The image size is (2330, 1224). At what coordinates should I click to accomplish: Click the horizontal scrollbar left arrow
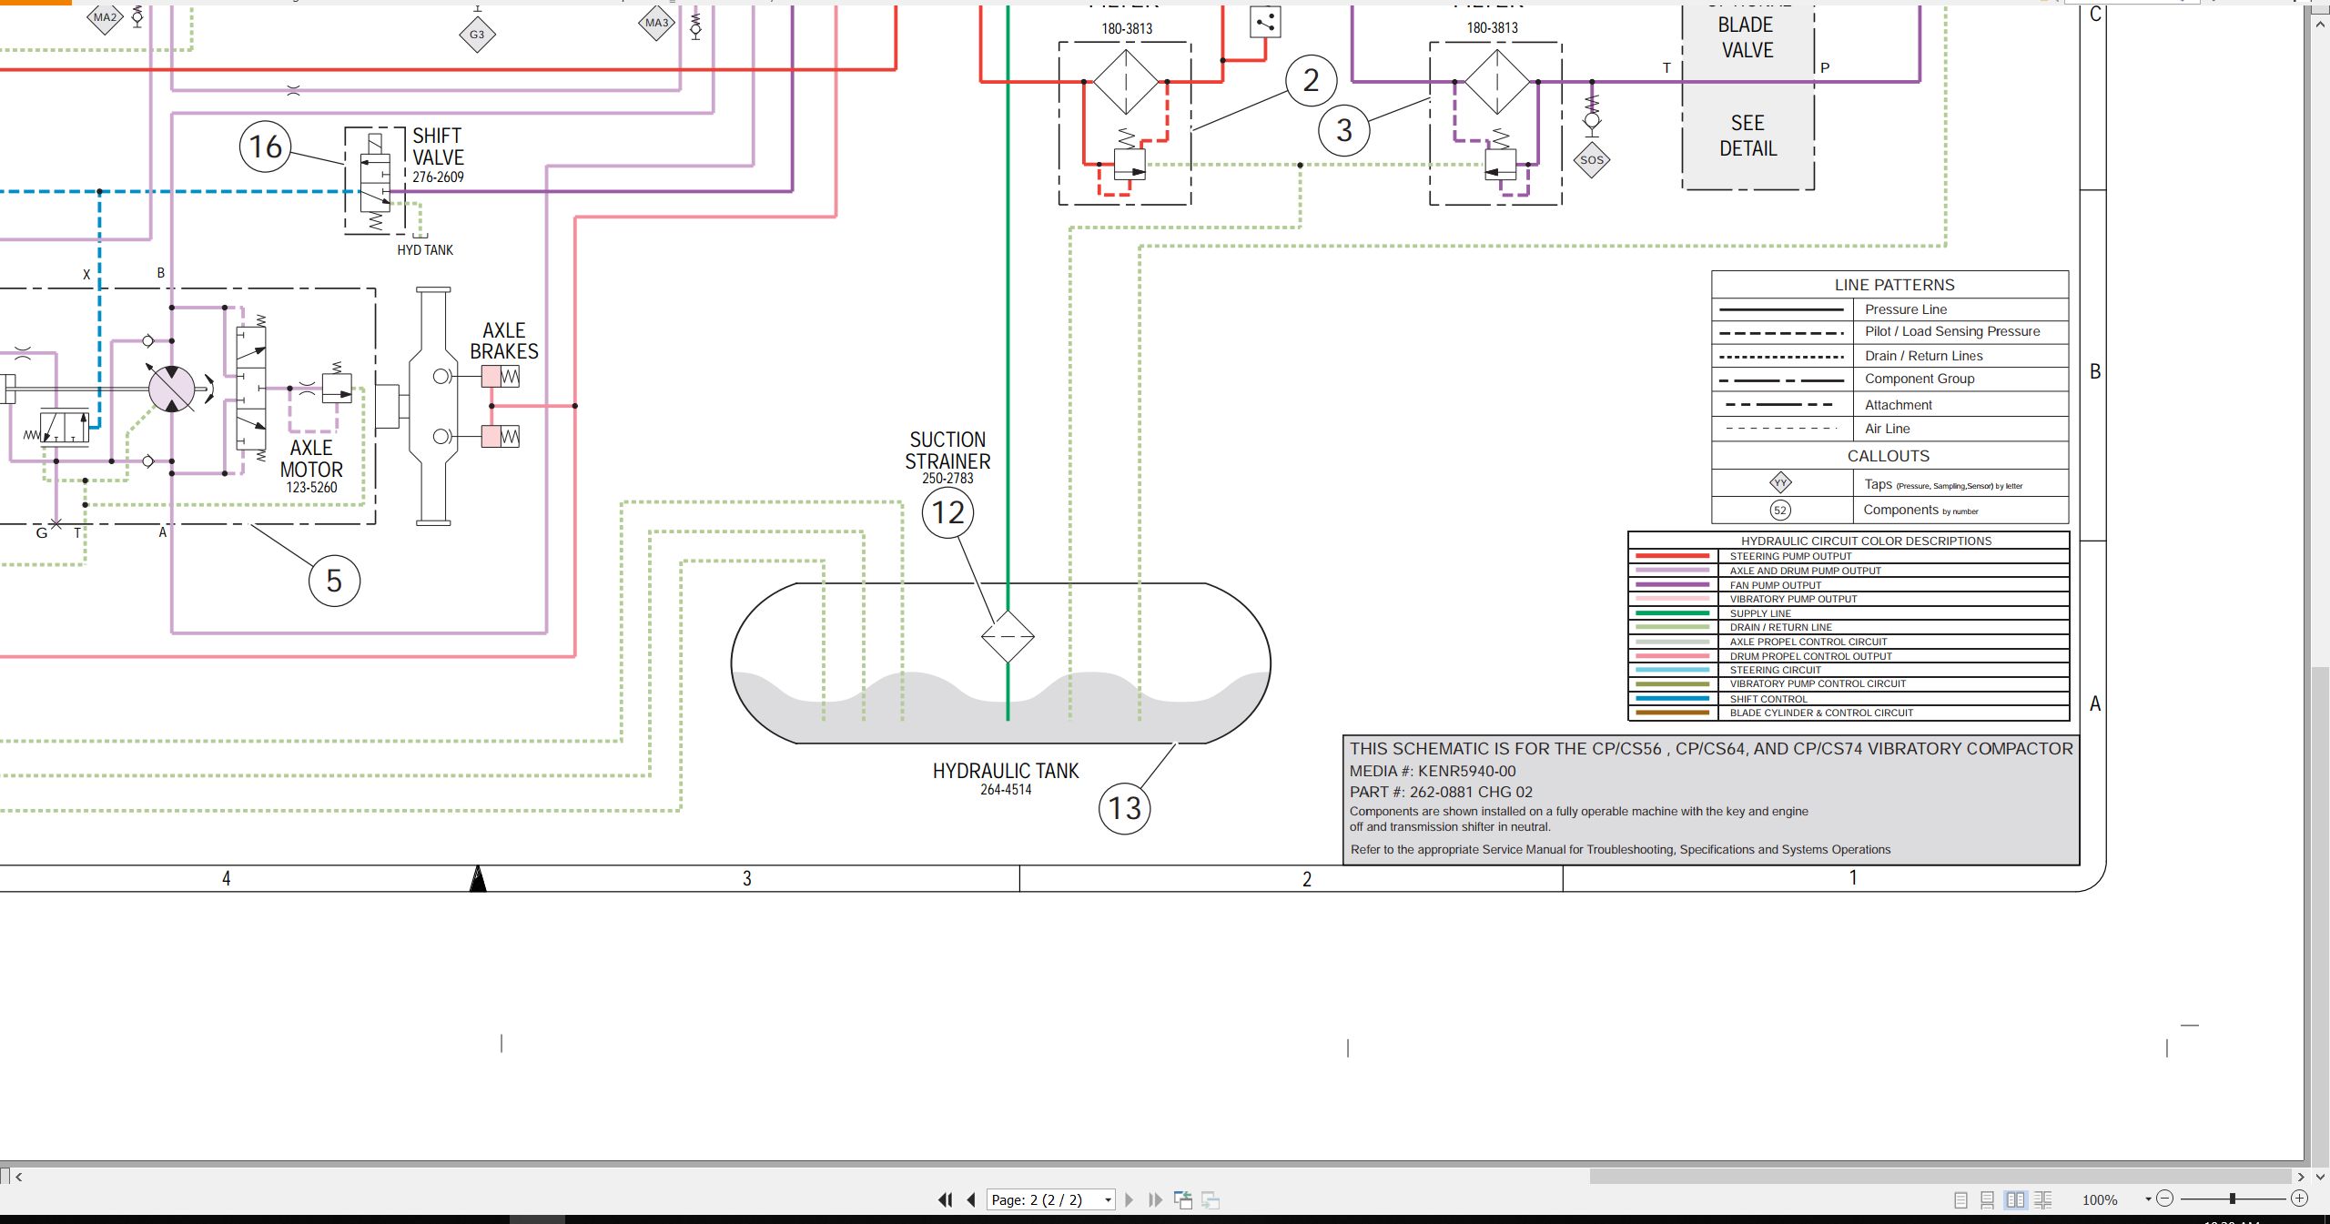pyautogui.click(x=19, y=1177)
